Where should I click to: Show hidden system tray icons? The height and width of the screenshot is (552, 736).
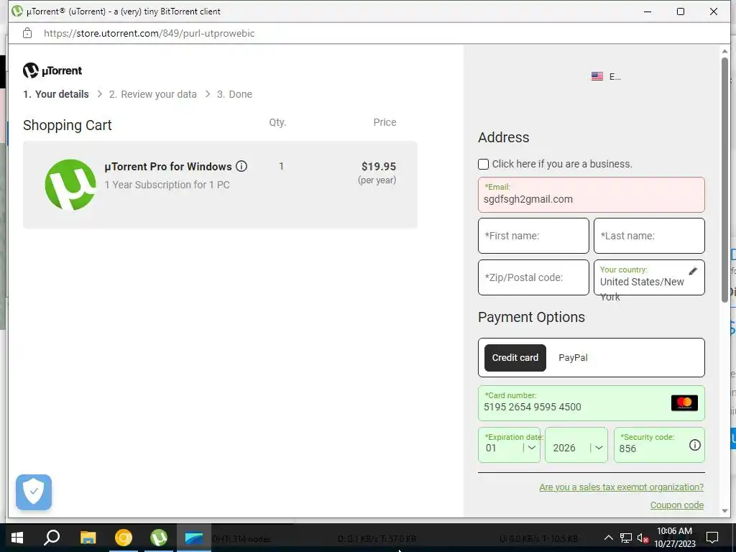point(608,538)
